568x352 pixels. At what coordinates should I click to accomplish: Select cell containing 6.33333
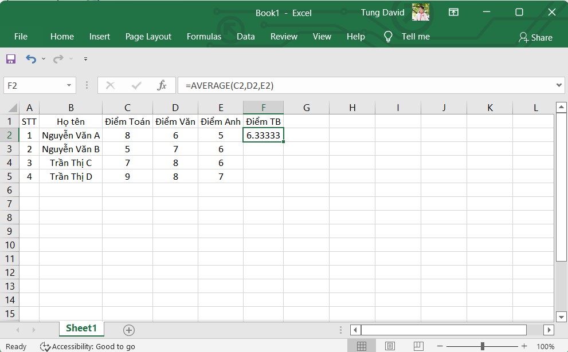click(263, 135)
